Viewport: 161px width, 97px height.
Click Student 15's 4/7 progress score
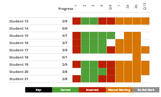coord(65,36)
